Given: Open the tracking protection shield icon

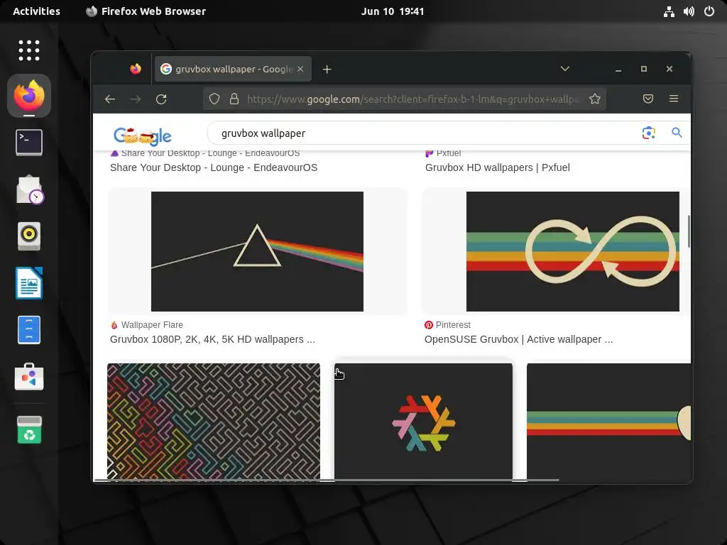Looking at the screenshot, I should pos(214,99).
